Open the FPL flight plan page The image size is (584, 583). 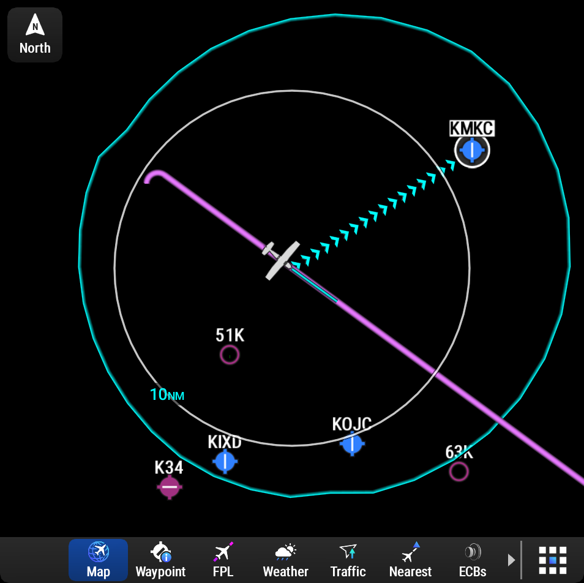click(223, 560)
